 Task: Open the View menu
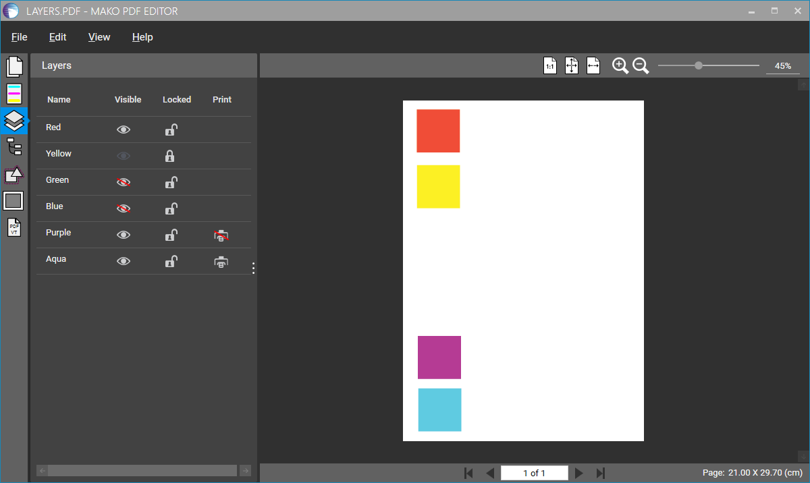pyautogui.click(x=99, y=37)
